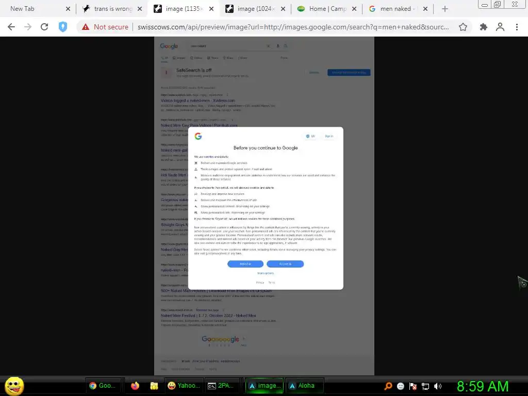Switch to the Chrome 'Goo...' taskbar window
The image size is (528, 396).
pos(103,386)
